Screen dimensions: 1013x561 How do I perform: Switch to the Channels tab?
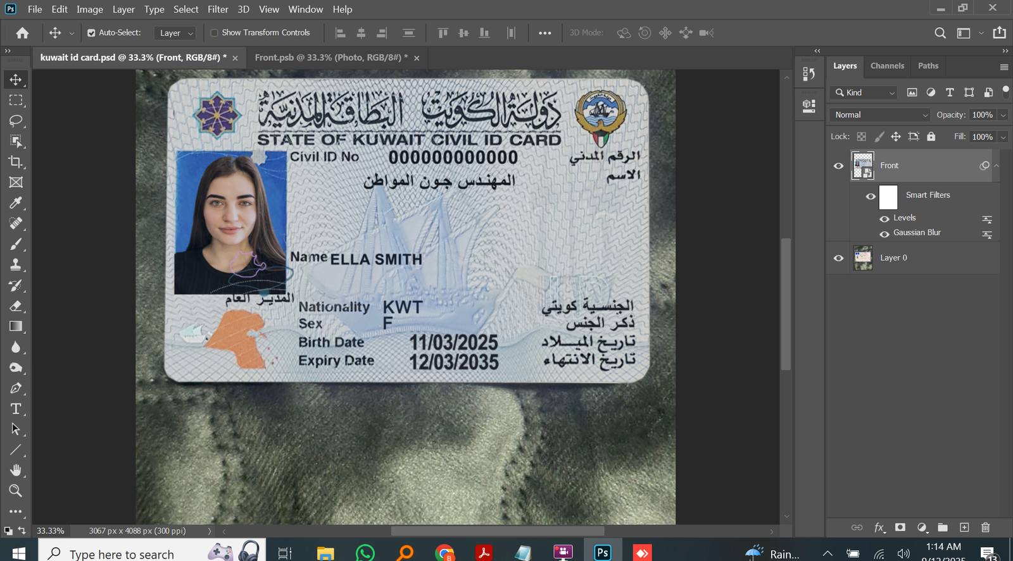887,66
